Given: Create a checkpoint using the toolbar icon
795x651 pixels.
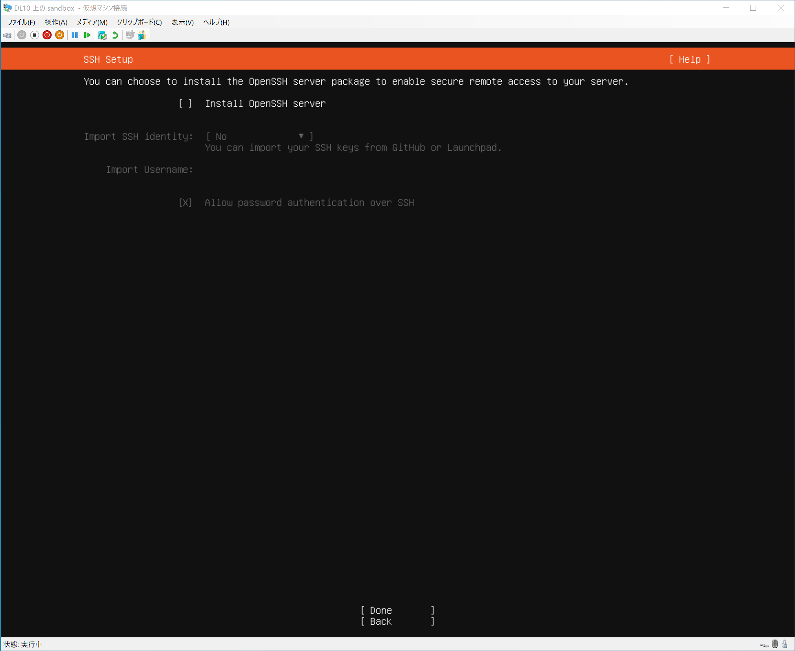Looking at the screenshot, I should point(102,35).
